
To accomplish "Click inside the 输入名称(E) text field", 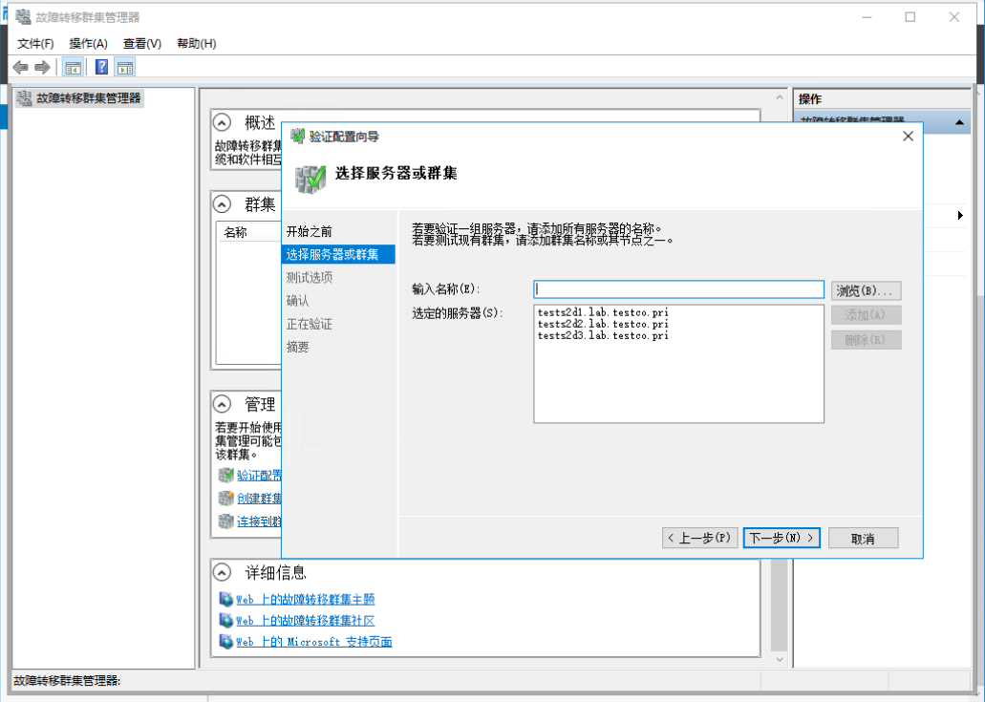I will click(678, 288).
